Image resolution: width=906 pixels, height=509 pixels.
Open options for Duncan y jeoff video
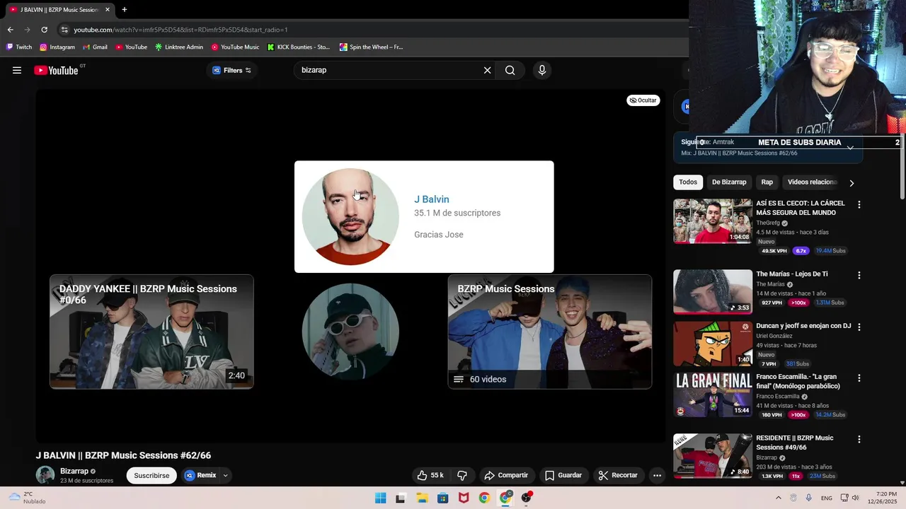coord(859,327)
